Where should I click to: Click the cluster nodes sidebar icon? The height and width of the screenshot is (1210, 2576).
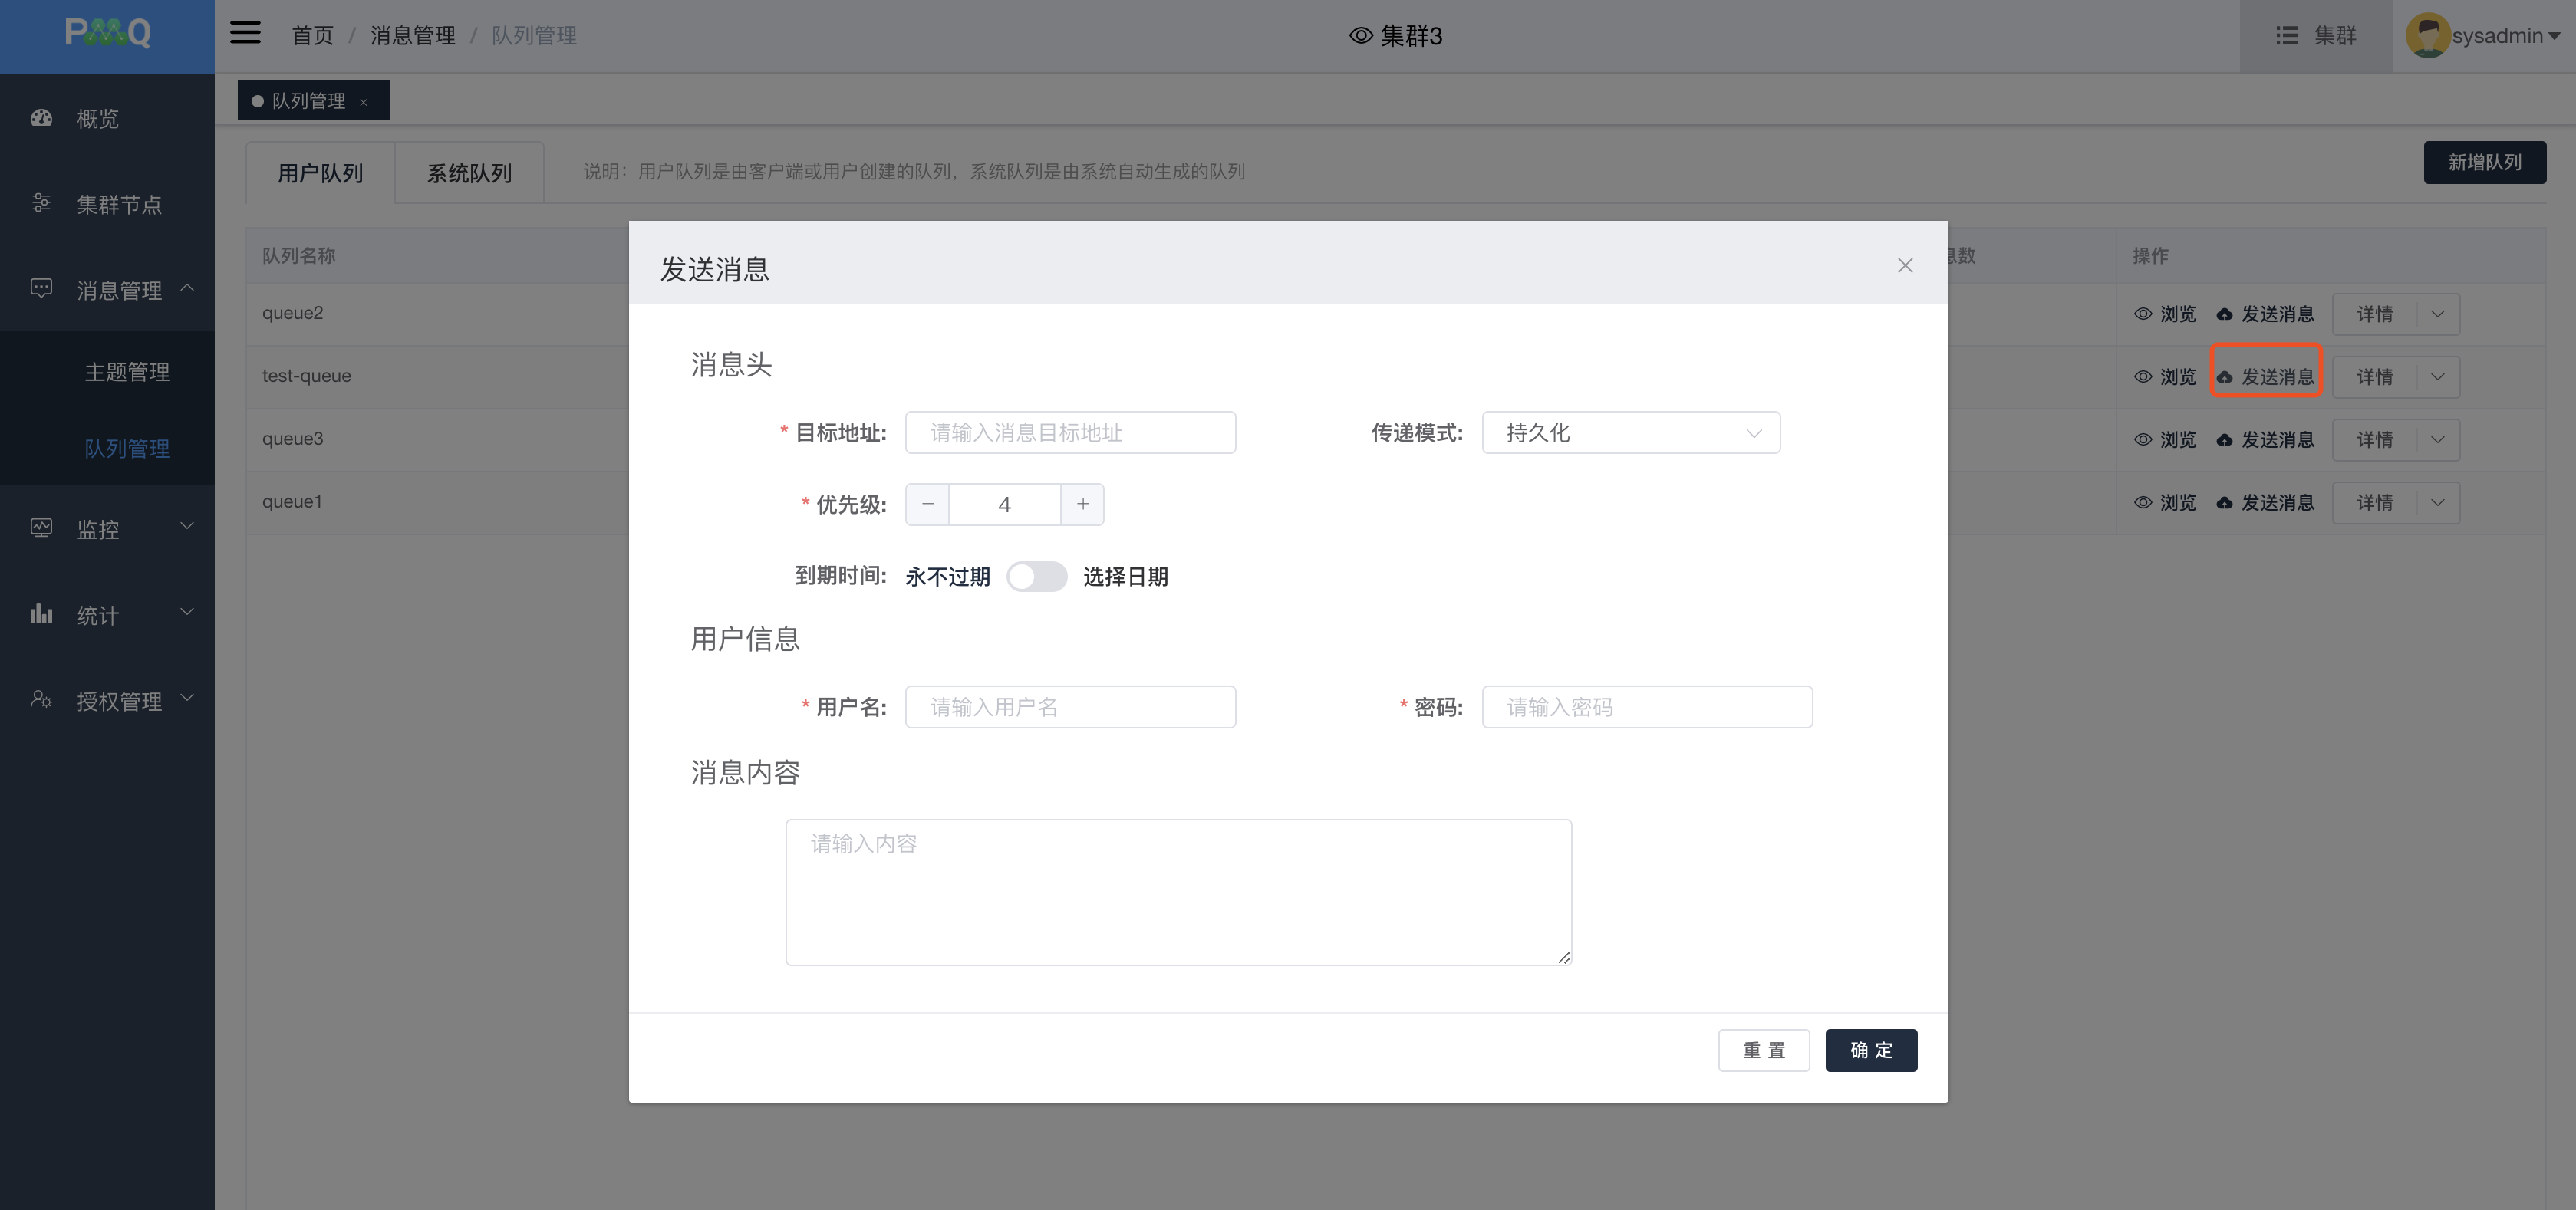41,204
